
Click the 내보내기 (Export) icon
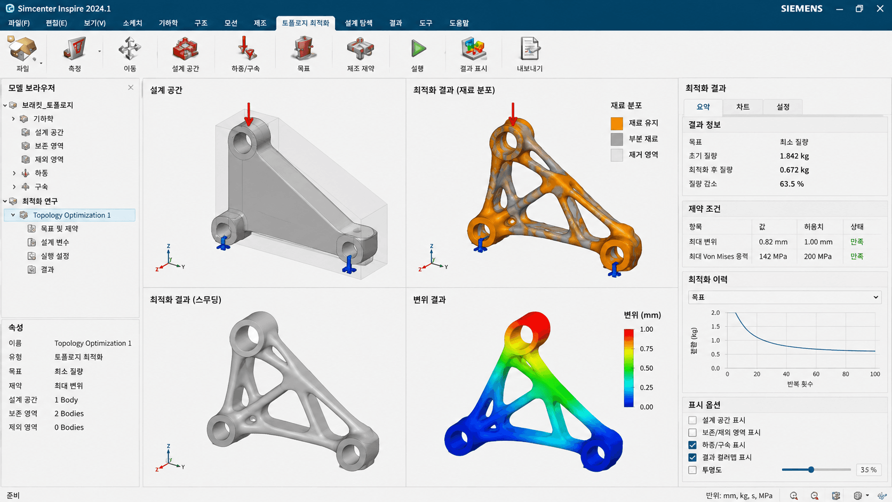tap(529, 49)
